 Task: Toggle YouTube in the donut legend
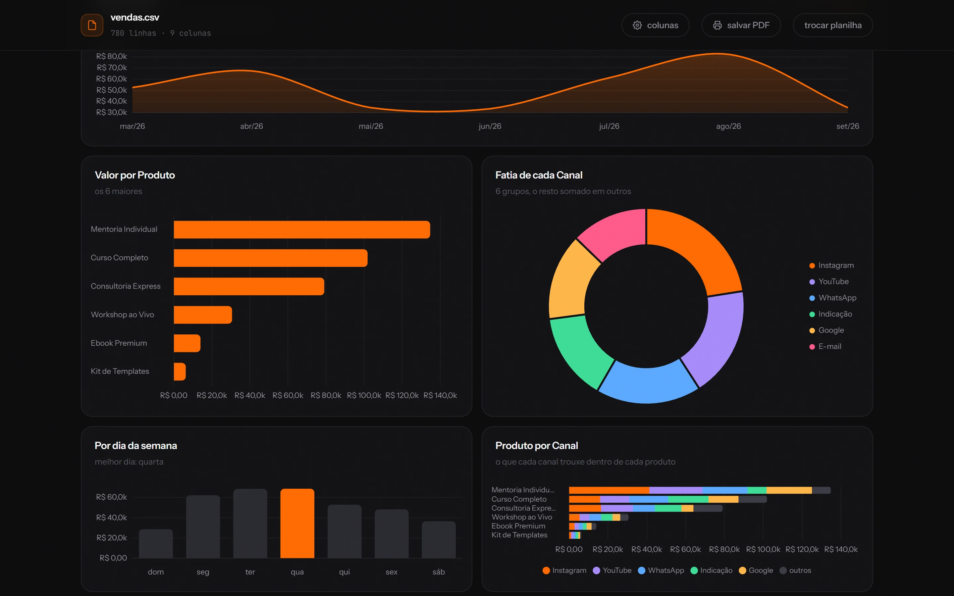(829, 281)
